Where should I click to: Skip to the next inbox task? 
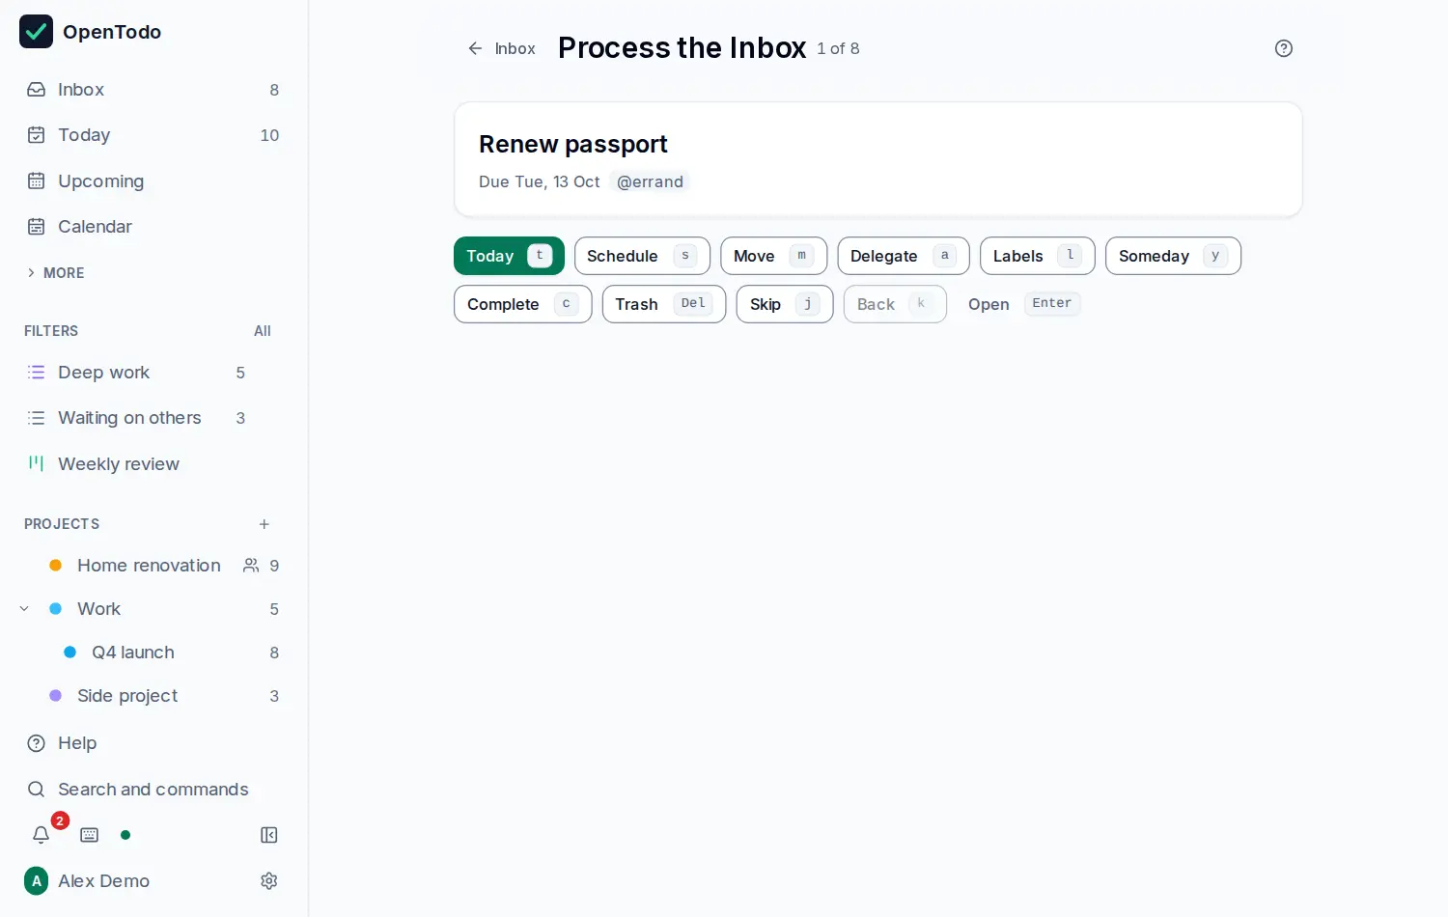(785, 304)
